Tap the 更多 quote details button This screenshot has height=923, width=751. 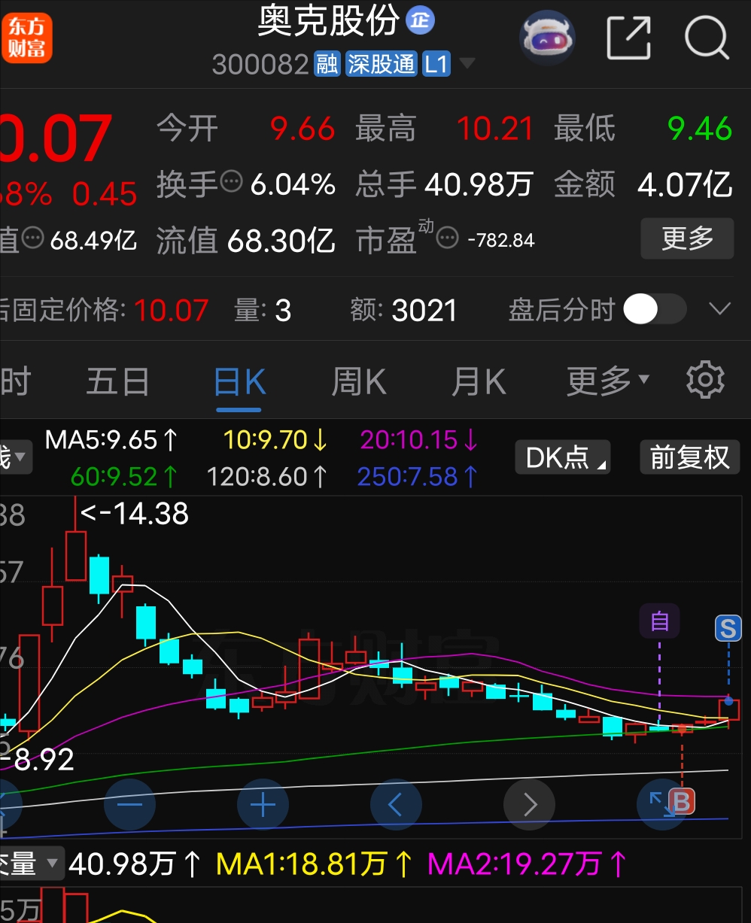tap(687, 238)
